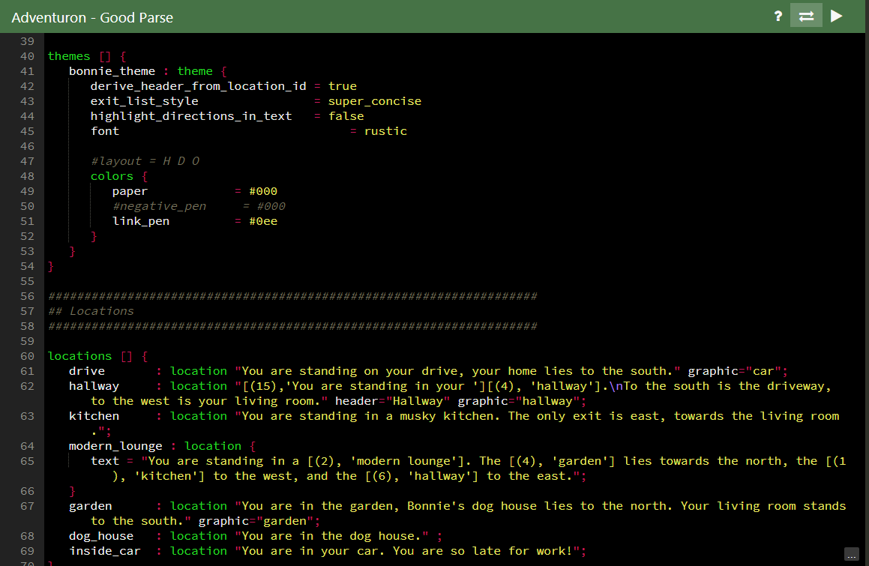Click the commented #layout = H D O line
The width and height of the screenshot is (869, 566).
(145, 161)
